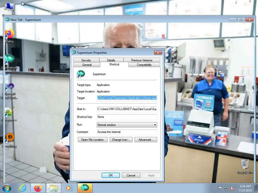This screenshot has height=193, width=258.
Task: Maximize the New Tab Supermium window
Action: 241,20
